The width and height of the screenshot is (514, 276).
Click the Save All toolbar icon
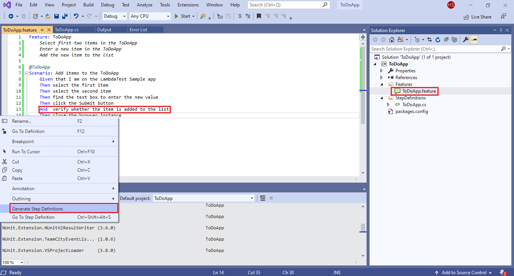click(64, 16)
